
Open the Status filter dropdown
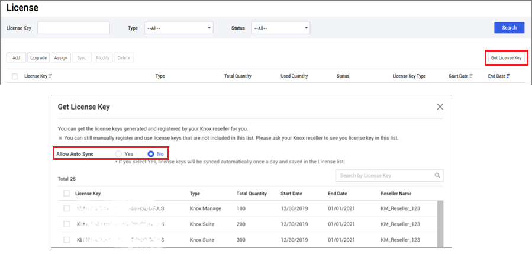[280, 28]
